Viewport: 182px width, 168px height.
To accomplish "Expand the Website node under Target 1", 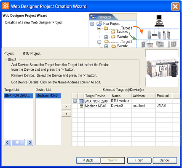I will click(x=106, y=37).
